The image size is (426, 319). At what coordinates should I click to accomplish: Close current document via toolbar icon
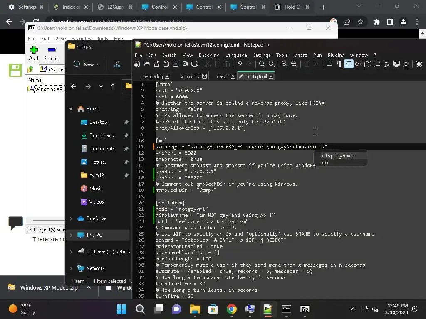pos(176,64)
